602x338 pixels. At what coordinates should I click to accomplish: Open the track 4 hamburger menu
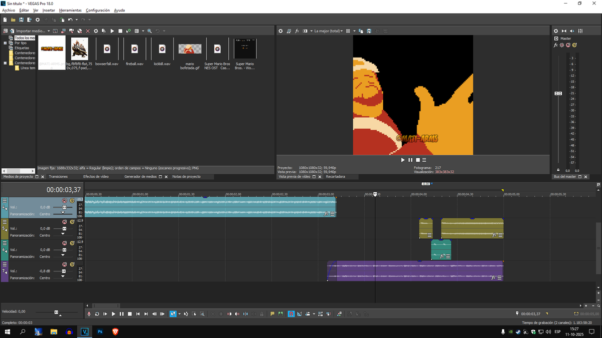(x=5, y=200)
